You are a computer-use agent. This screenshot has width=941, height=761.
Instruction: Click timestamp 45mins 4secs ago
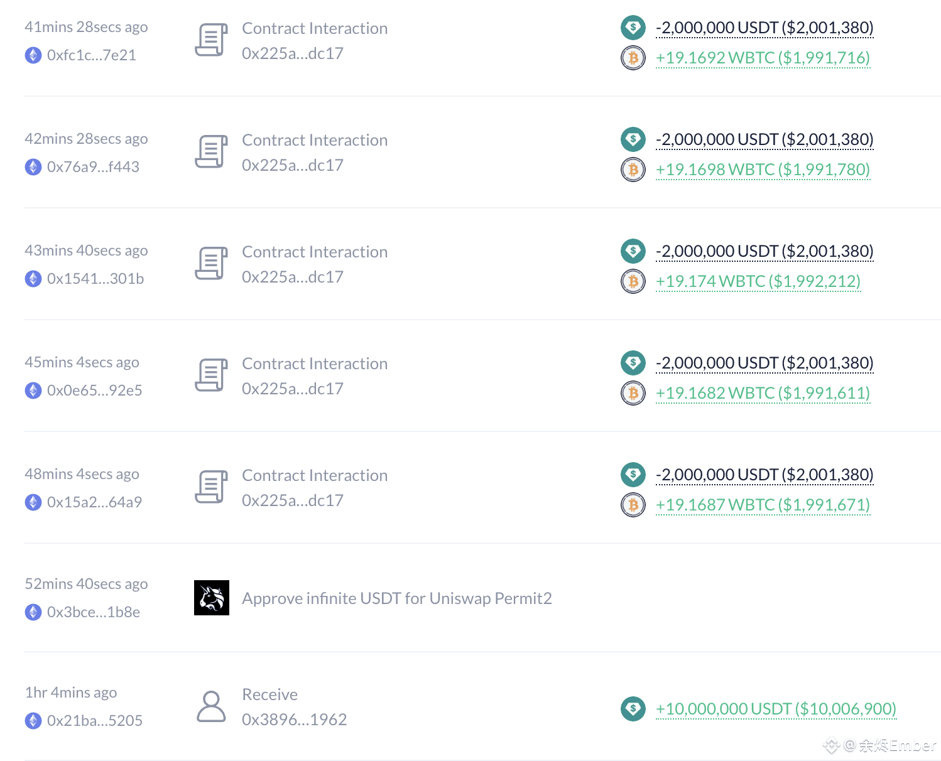coord(82,362)
